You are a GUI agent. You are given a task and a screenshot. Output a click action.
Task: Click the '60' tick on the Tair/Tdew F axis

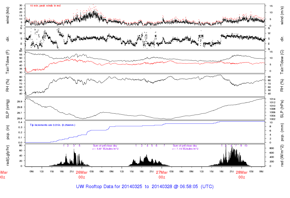coord(21,51)
